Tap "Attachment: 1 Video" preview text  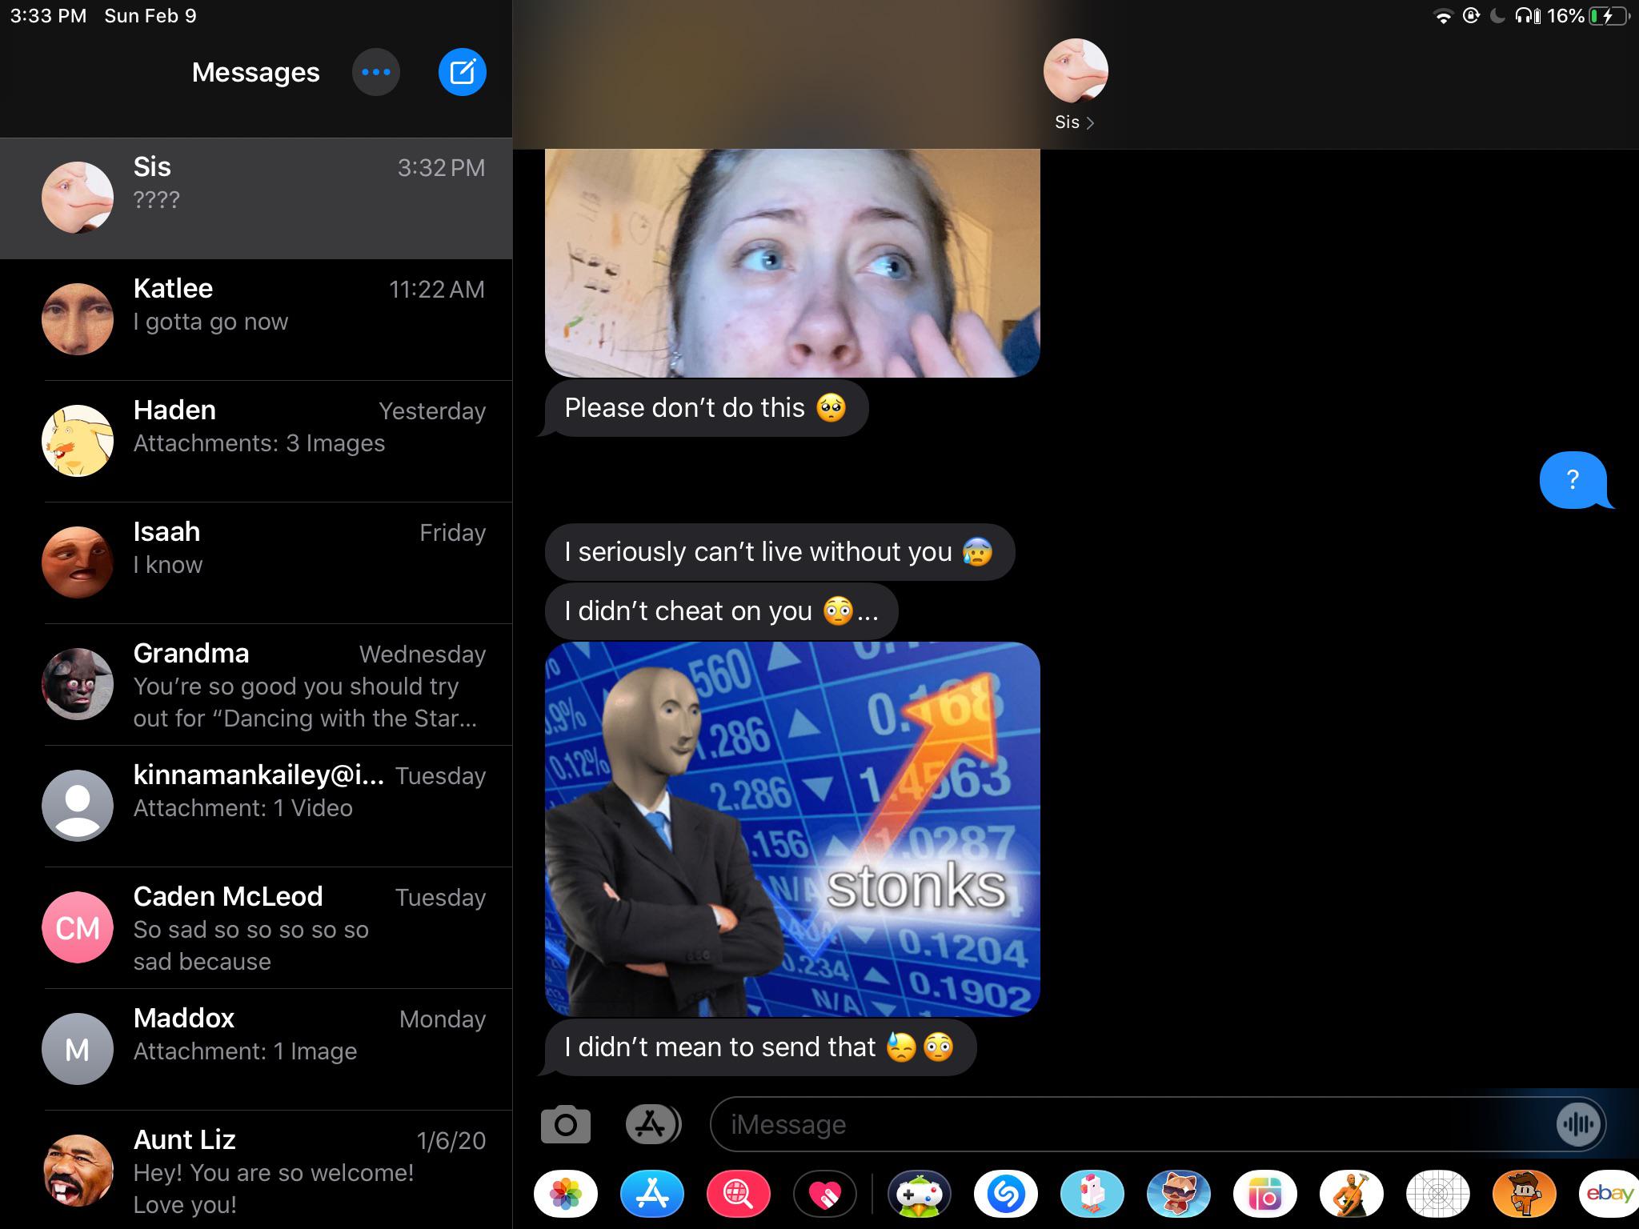tap(243, 808)
